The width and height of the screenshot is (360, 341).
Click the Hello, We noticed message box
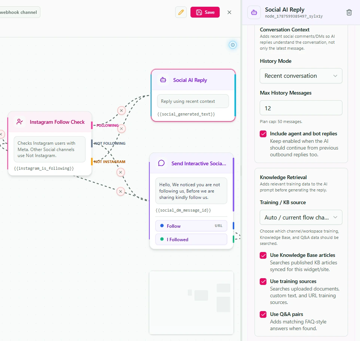click(x=191, y=191)
